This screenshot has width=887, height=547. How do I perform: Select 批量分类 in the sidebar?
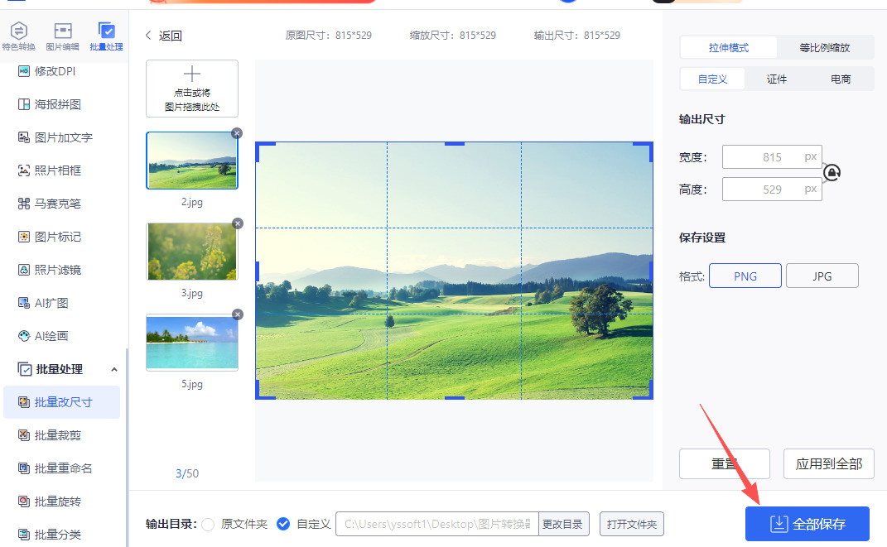coord(50,535)
